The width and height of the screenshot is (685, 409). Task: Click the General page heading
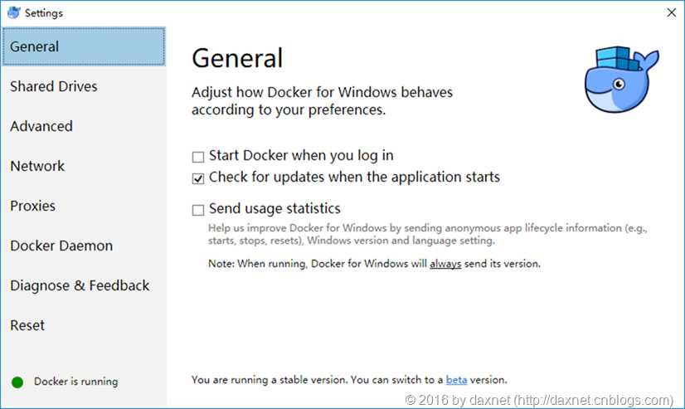pos(237,58)
